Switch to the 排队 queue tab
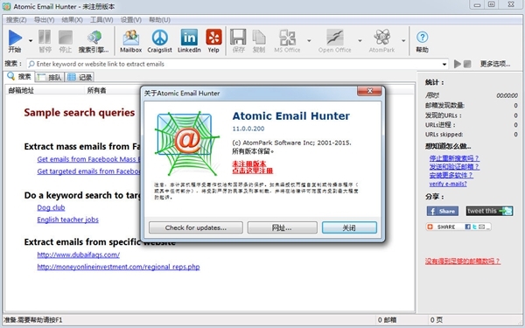 coord(50,77)
